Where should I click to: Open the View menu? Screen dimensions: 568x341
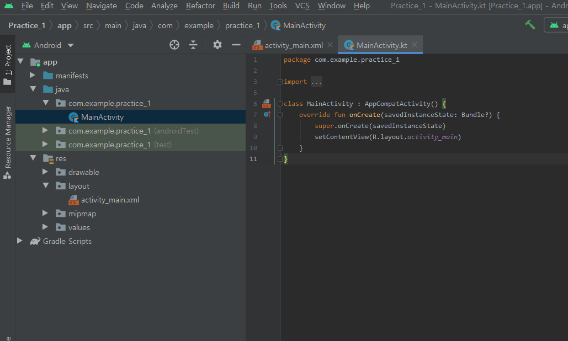click(69, 6)
